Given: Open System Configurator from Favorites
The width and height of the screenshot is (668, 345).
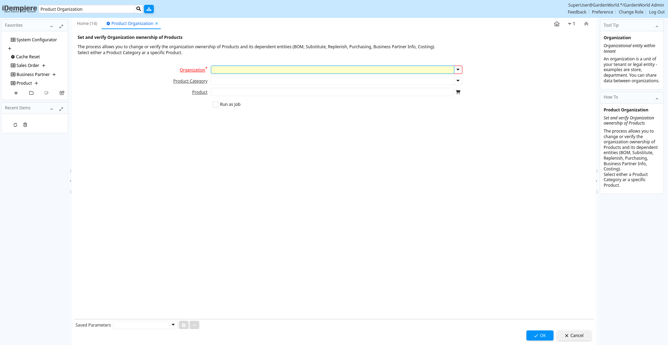Looking at the screenshot, I should [37, 40].
